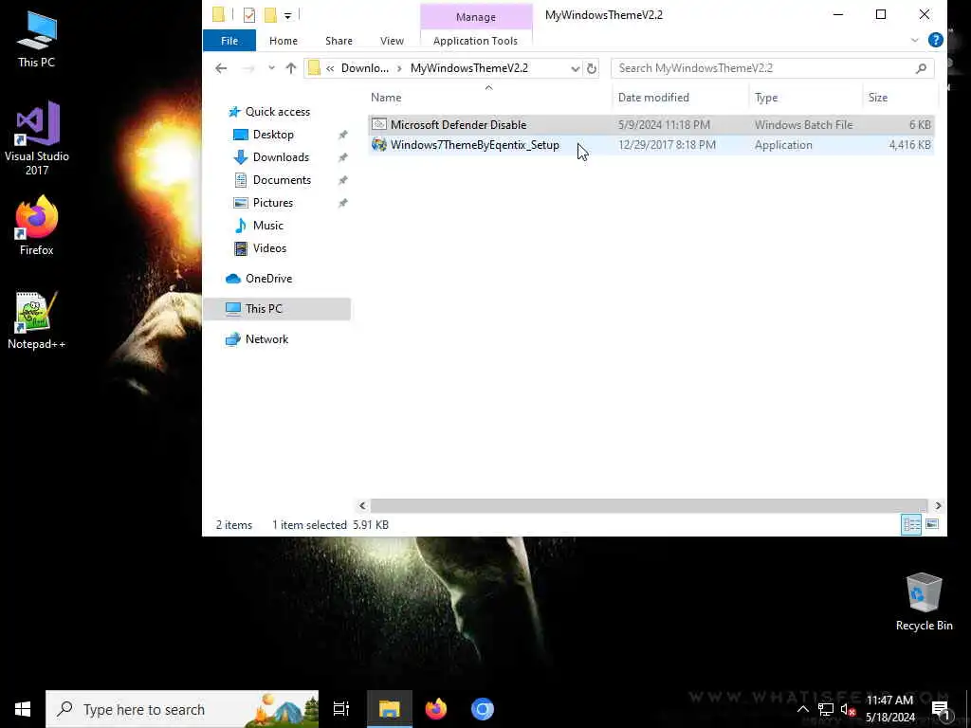This screenshot has height=728, width=971.
Task: Click the MyWindowsThemeV2.2 breadcrumb segment
Action: coord(468,68)
